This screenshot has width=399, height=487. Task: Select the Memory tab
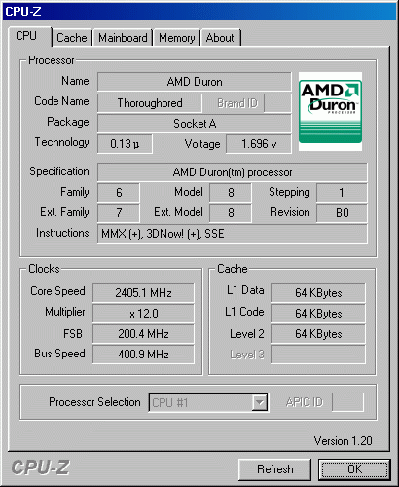[176, 38]
